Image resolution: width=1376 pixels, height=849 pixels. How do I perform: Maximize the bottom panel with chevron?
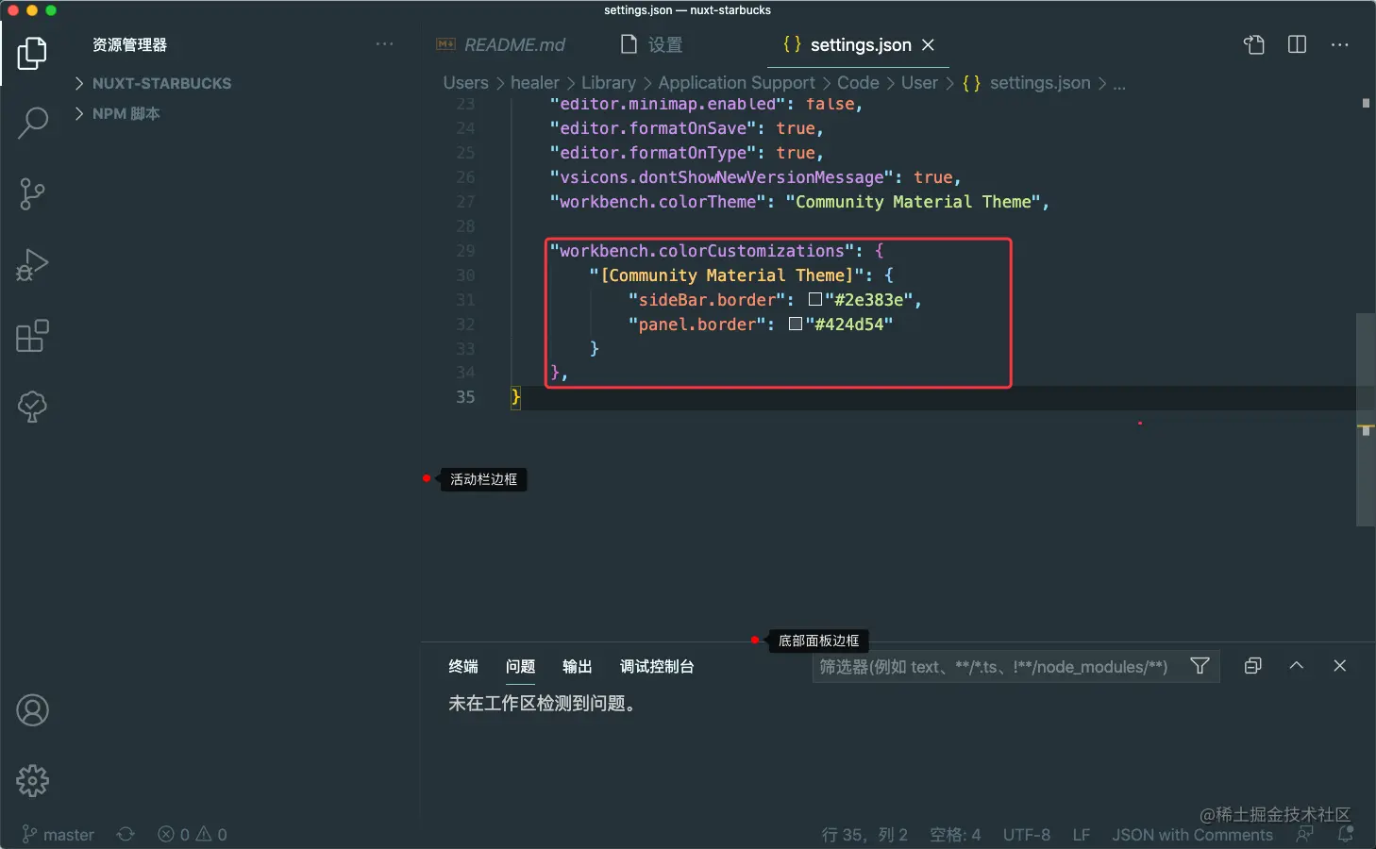[1297, 665]
